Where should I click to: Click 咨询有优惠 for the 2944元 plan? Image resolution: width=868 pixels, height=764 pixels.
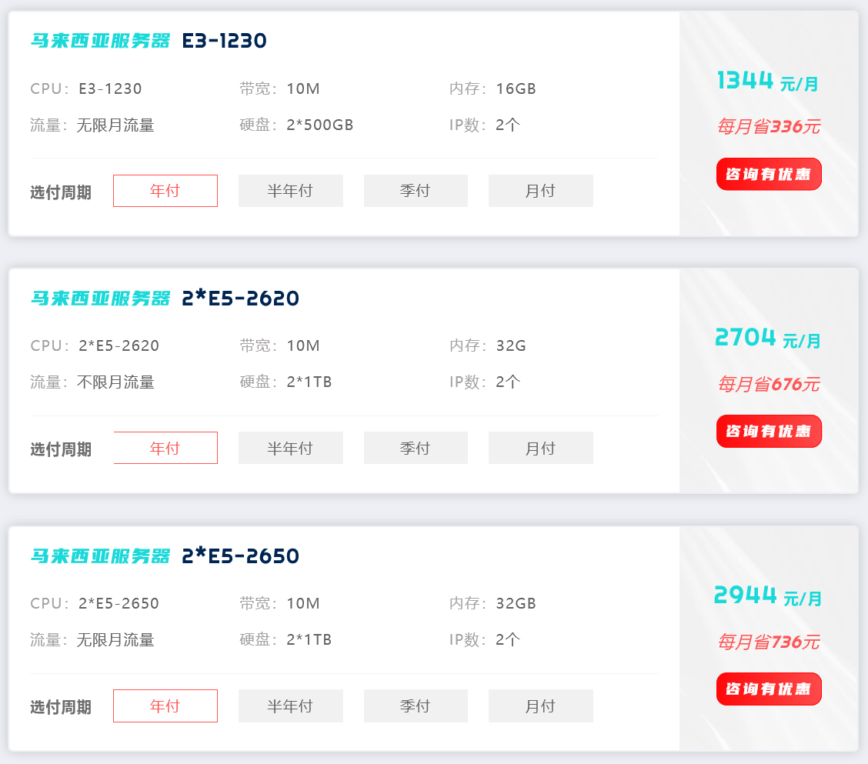(x=769, y=689)
